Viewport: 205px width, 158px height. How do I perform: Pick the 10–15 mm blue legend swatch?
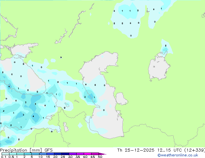43,154
